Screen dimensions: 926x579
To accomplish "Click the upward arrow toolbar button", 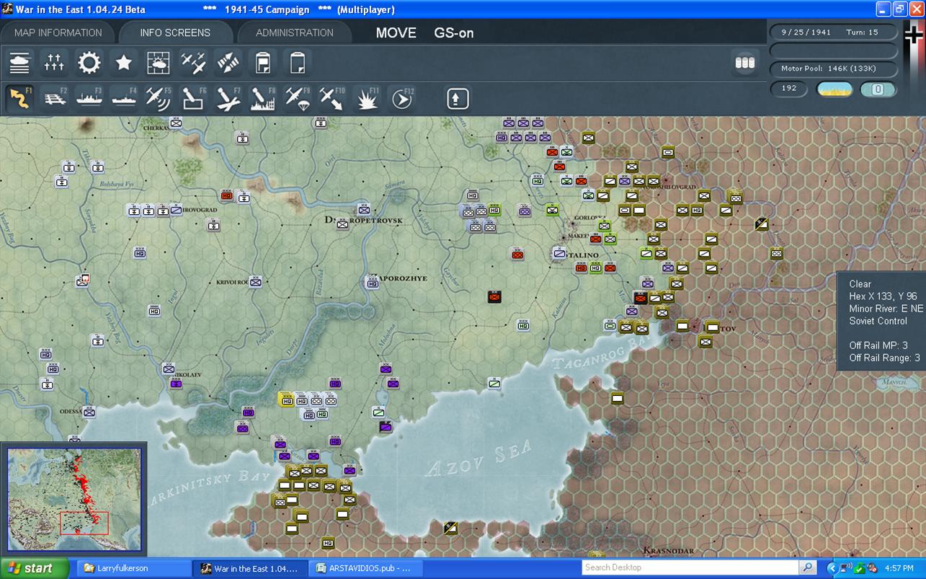I will [x=458, y=98].
